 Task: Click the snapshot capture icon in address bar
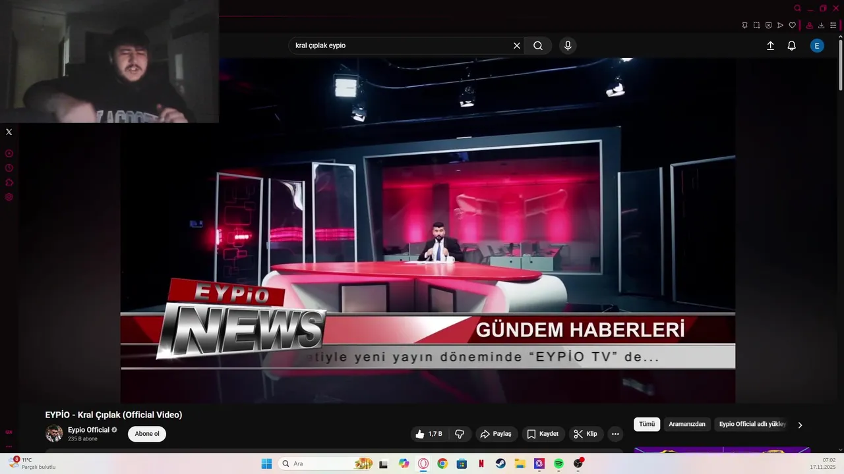756,26
